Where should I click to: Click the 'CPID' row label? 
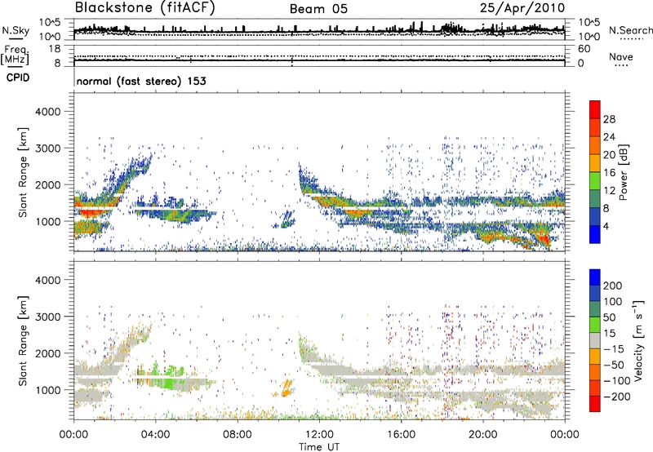click(18, 78)
